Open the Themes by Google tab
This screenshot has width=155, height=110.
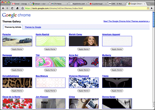[x=33, y=27]
